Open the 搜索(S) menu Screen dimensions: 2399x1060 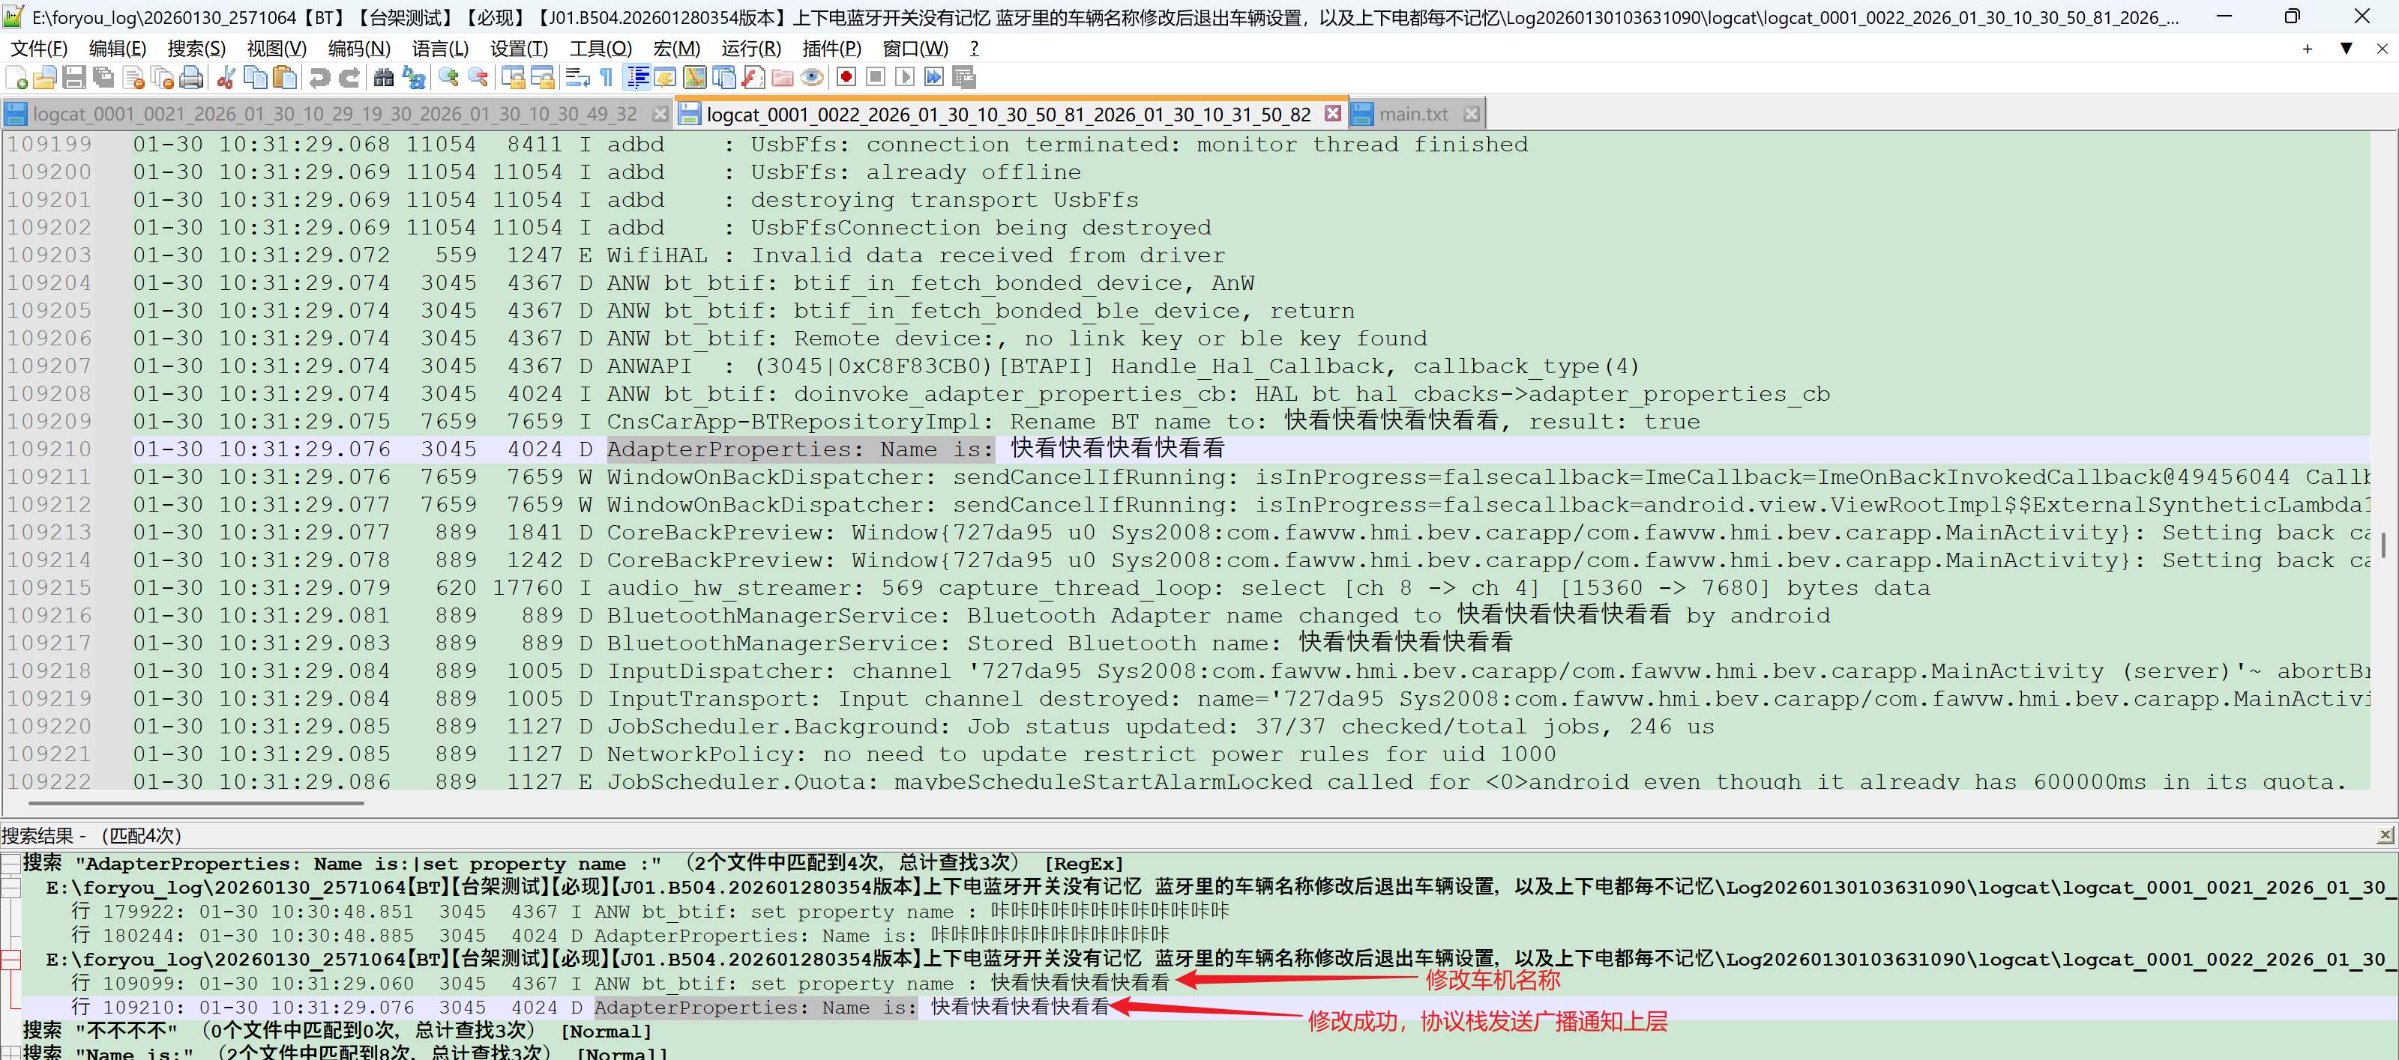[x=196, y=49]
